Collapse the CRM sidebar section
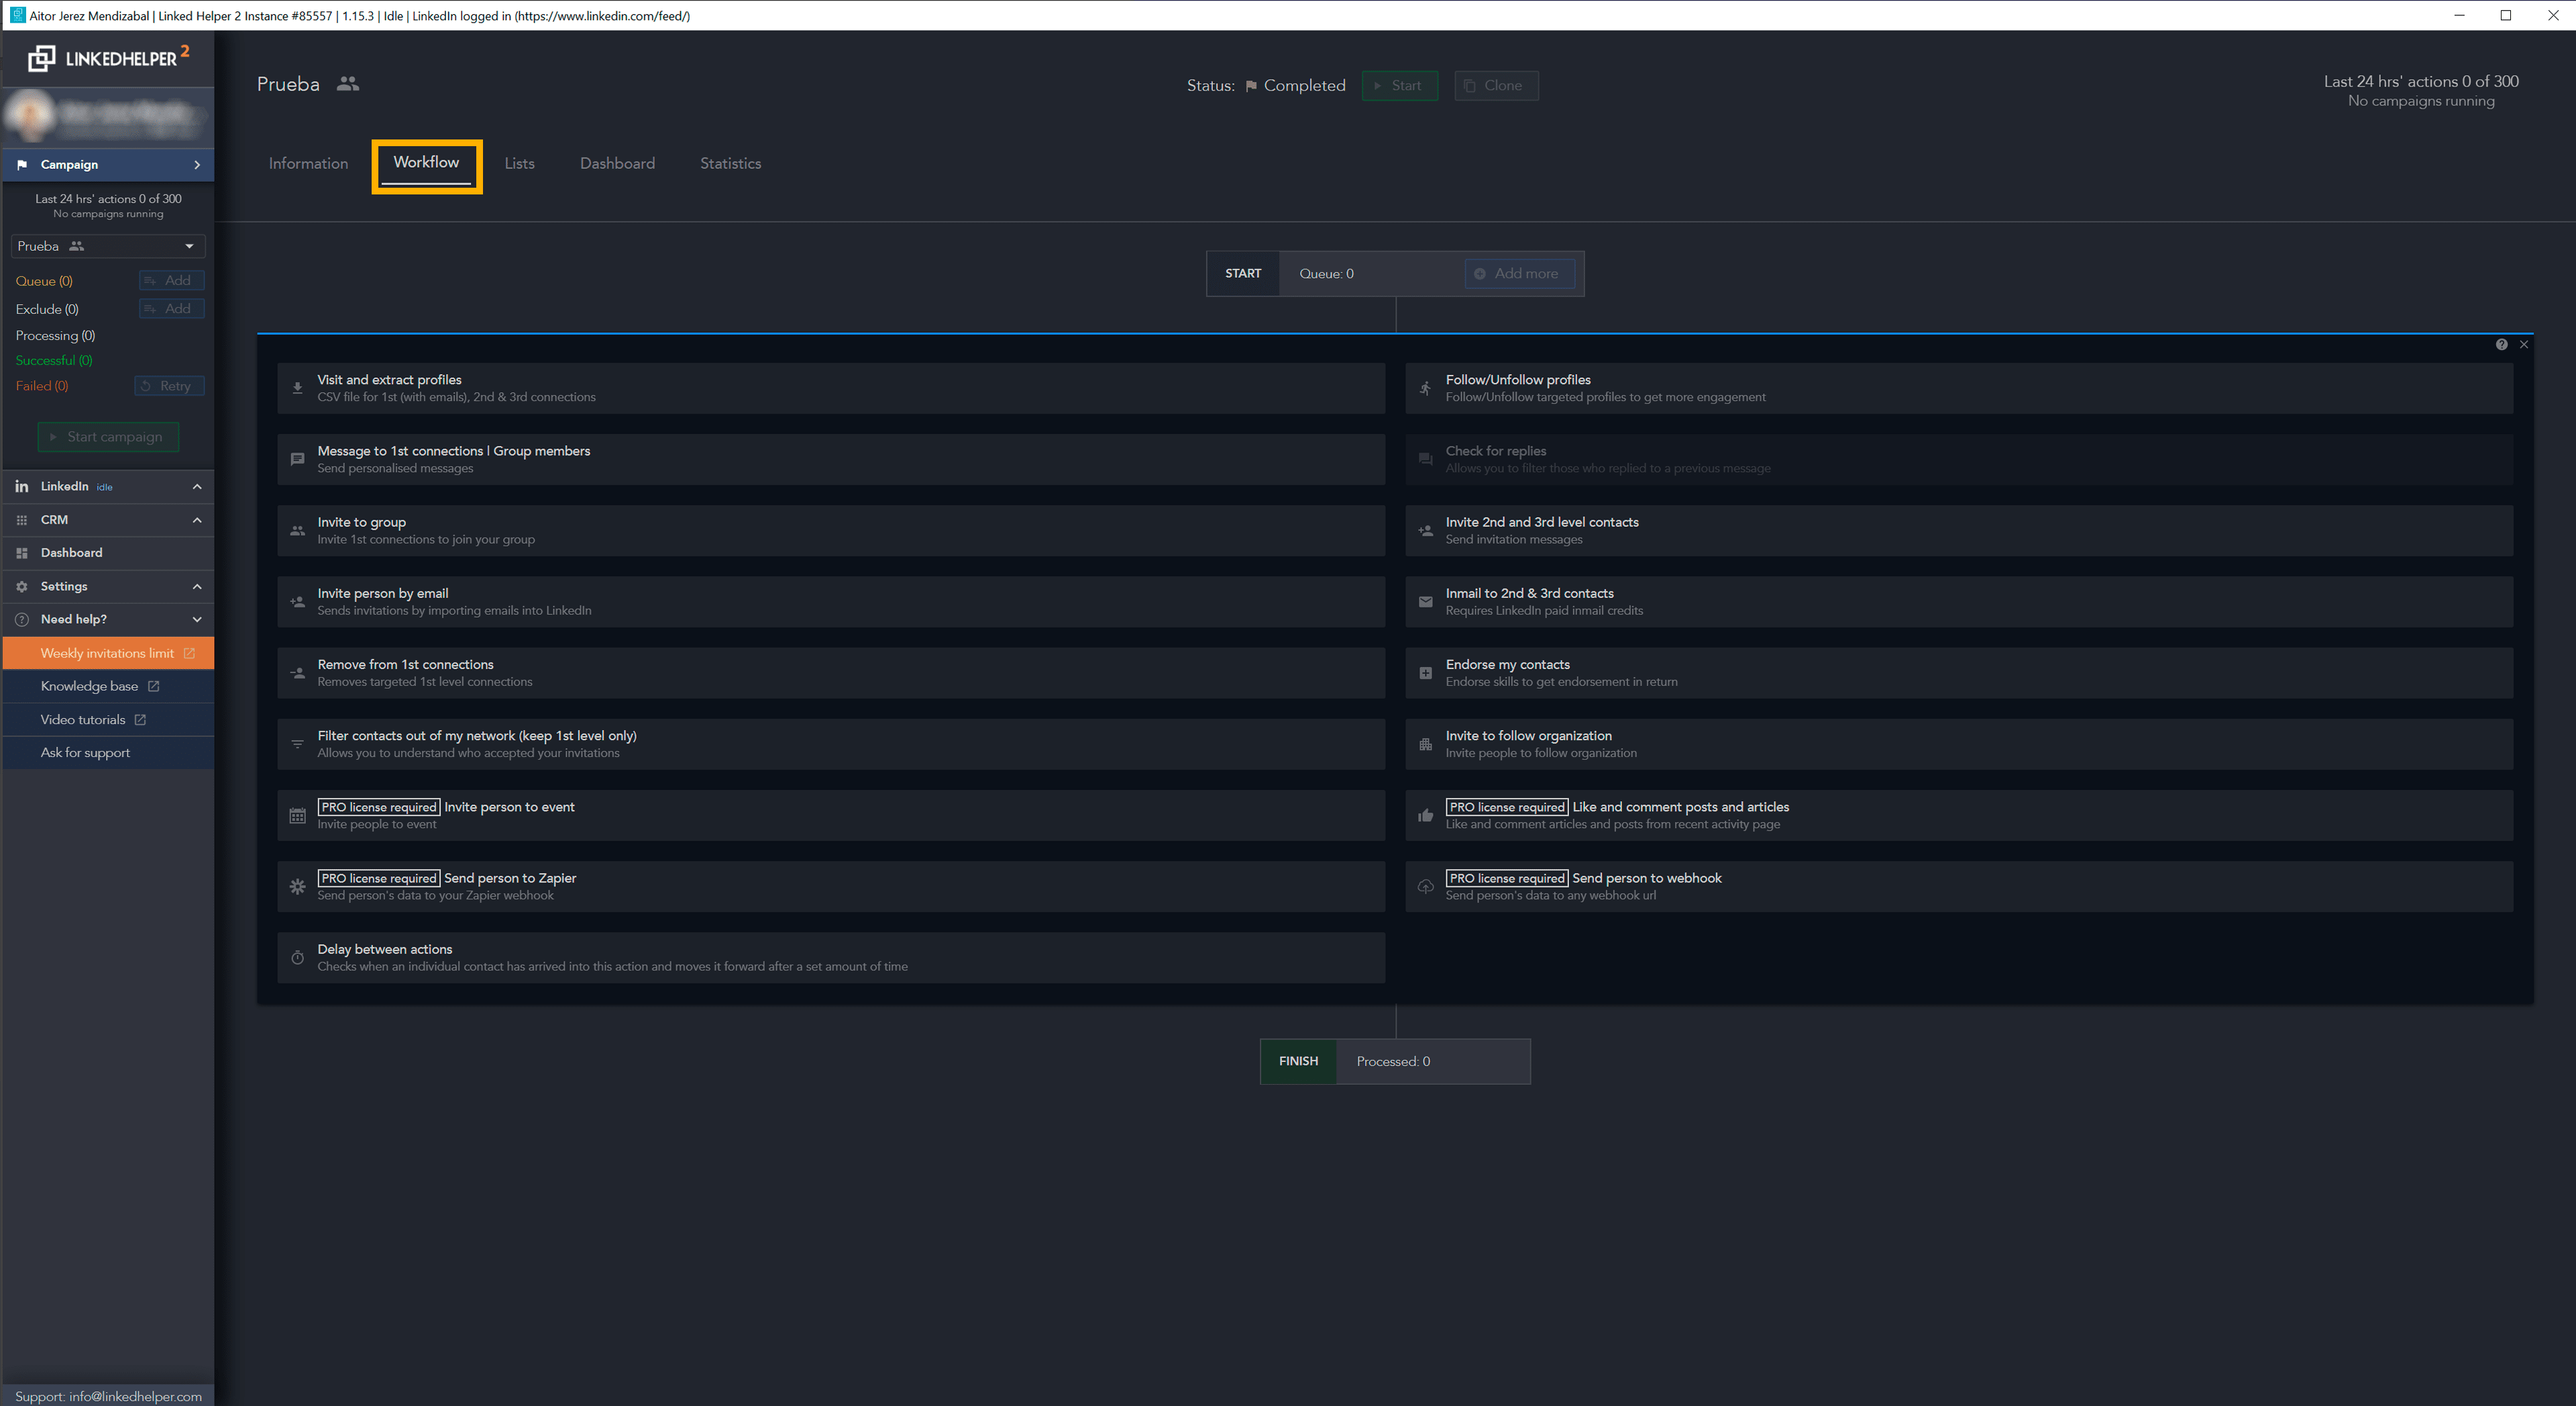The image size is (2576, 1406). pyautogui.click(x=197, y=520)
